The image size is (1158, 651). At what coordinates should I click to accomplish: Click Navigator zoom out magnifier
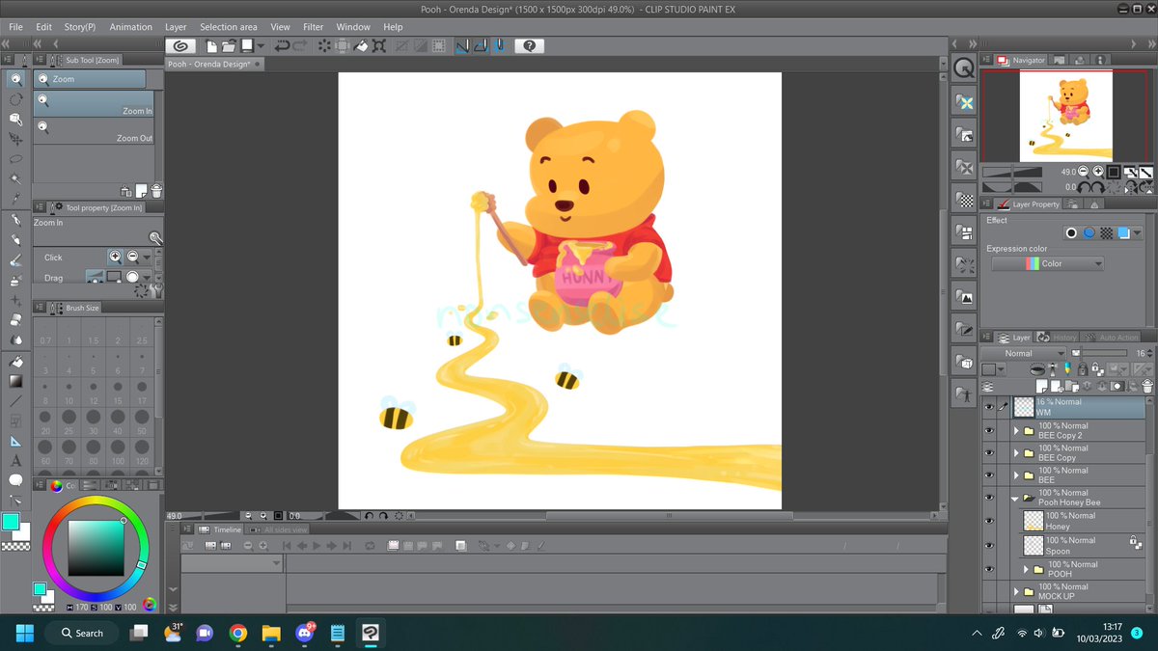tap(1085, 172)
